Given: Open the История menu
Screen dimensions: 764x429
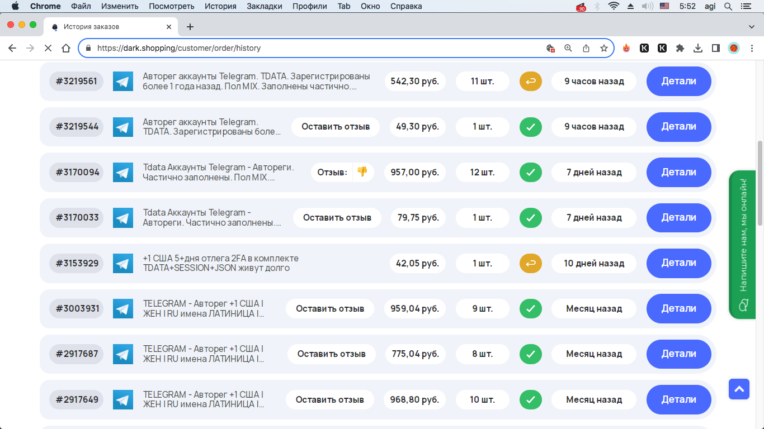Looking at the screenshot, I should [219, 6].
